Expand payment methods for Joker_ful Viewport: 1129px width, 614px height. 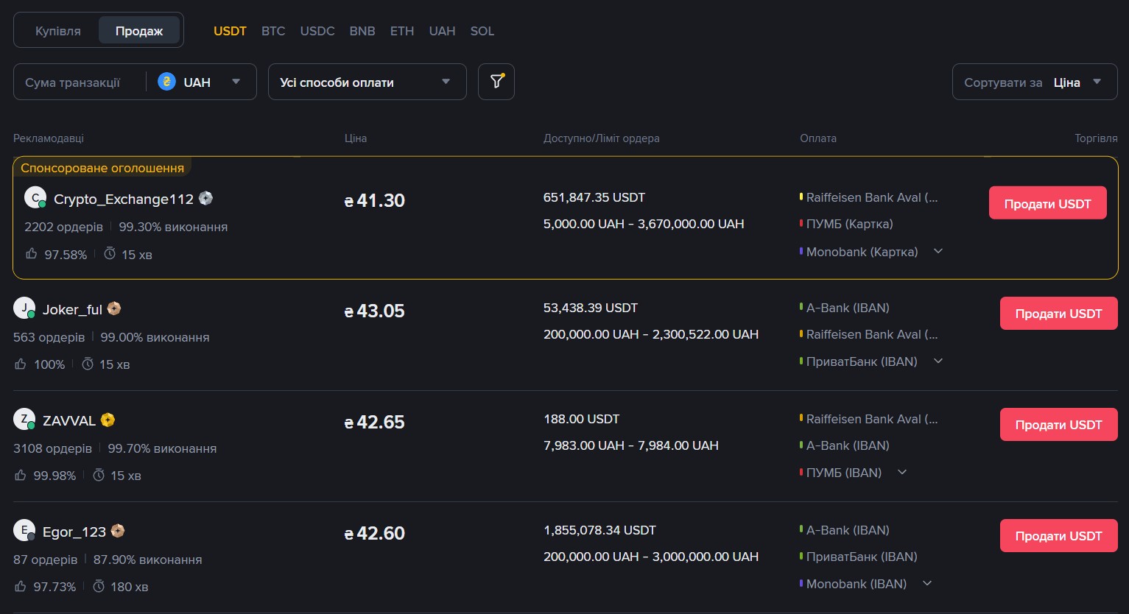(x=938, y=361)
